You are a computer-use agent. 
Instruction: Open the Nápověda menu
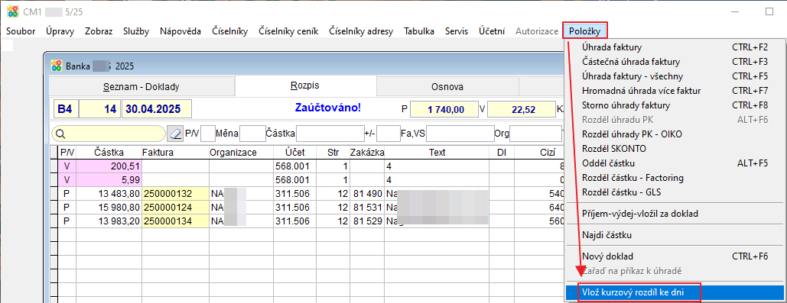click(x=180, y=31)
